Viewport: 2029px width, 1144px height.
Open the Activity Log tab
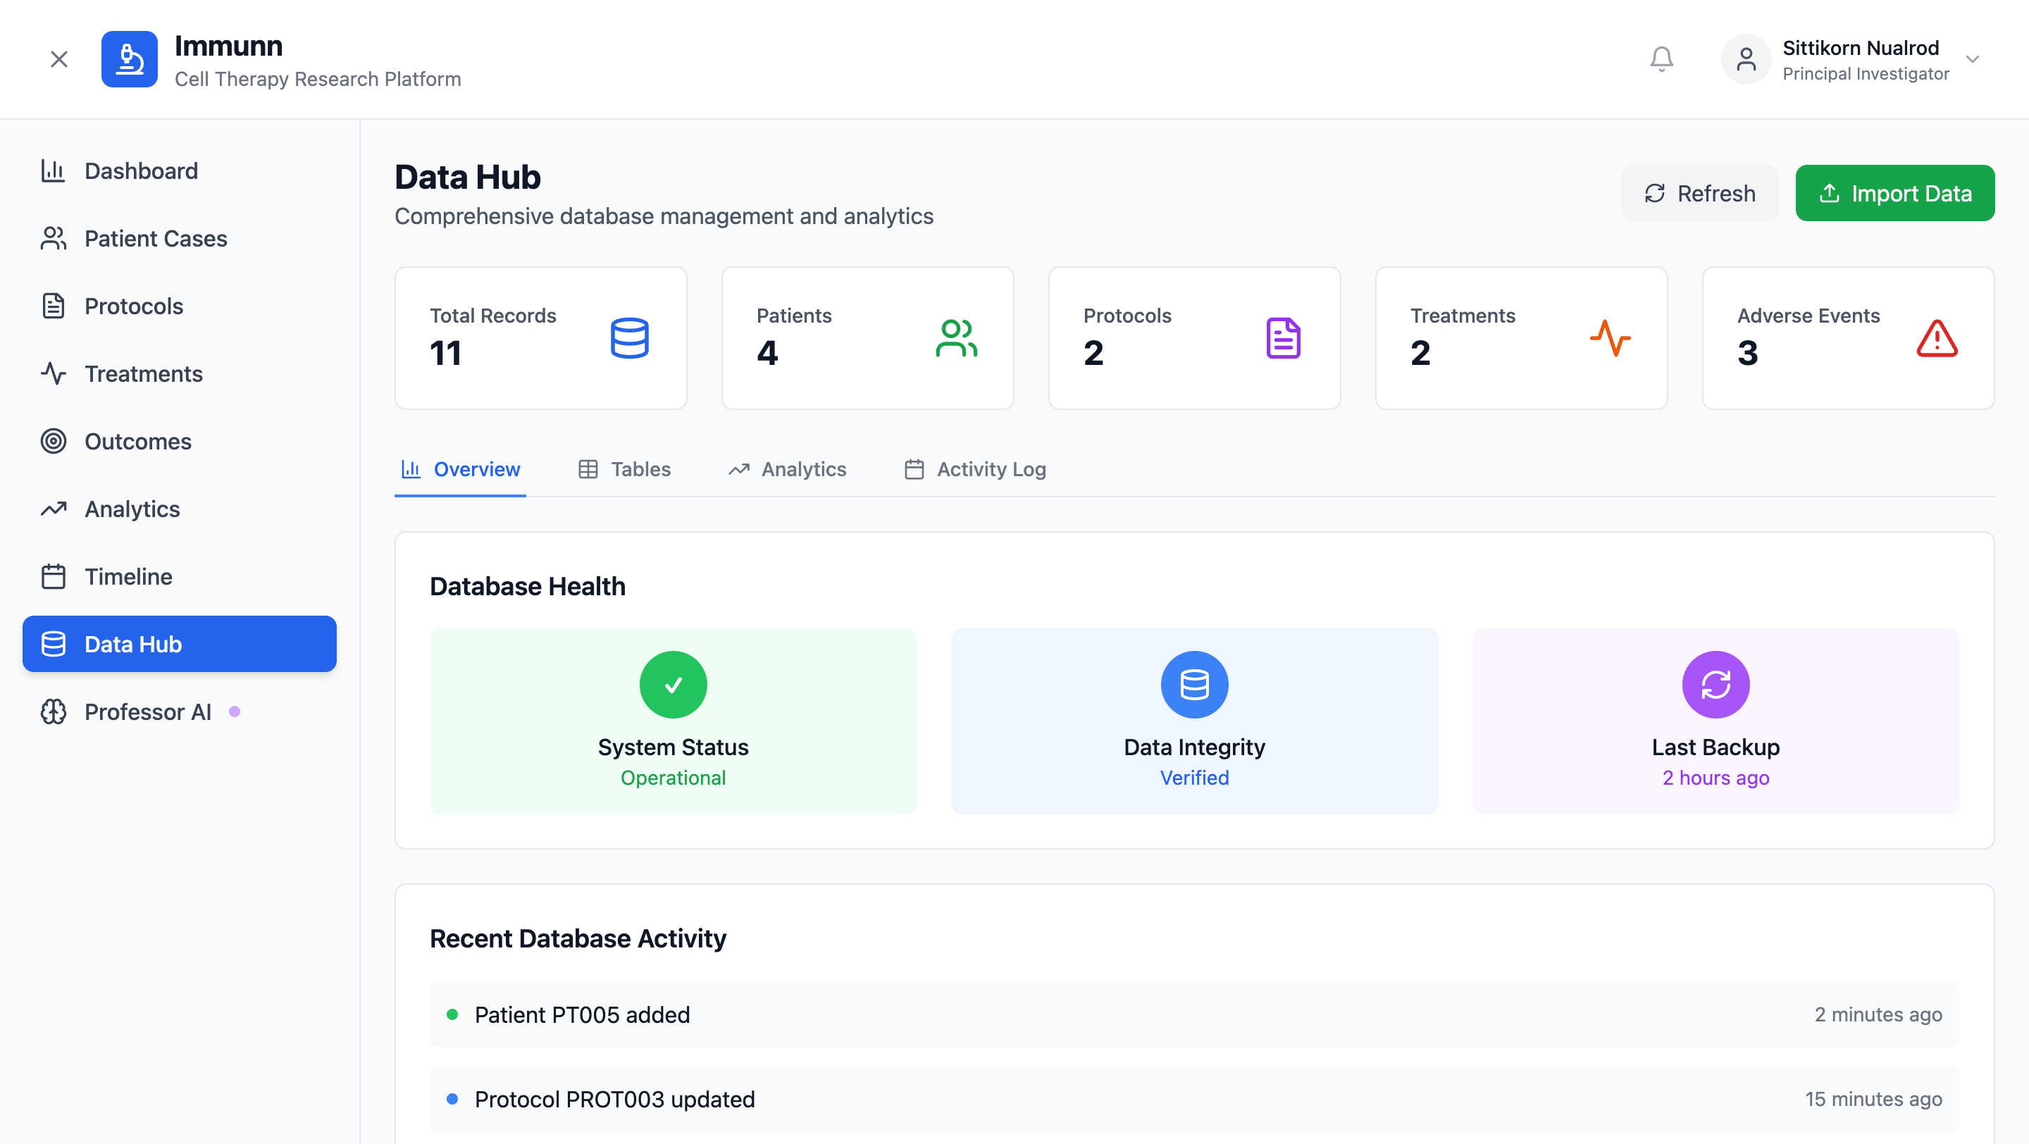tap(975, 469)
